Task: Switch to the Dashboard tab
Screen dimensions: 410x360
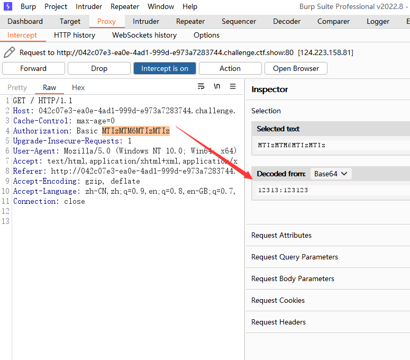Action: [x=25, y=22]
